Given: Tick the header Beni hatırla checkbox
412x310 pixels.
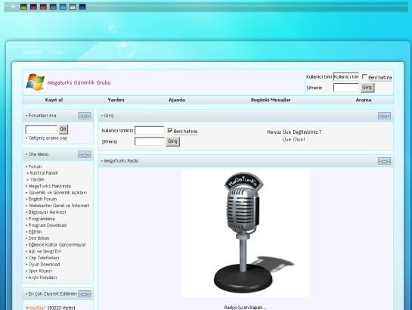Looking at the screenshot, I should pyautogui.click(x=364, y=76).
